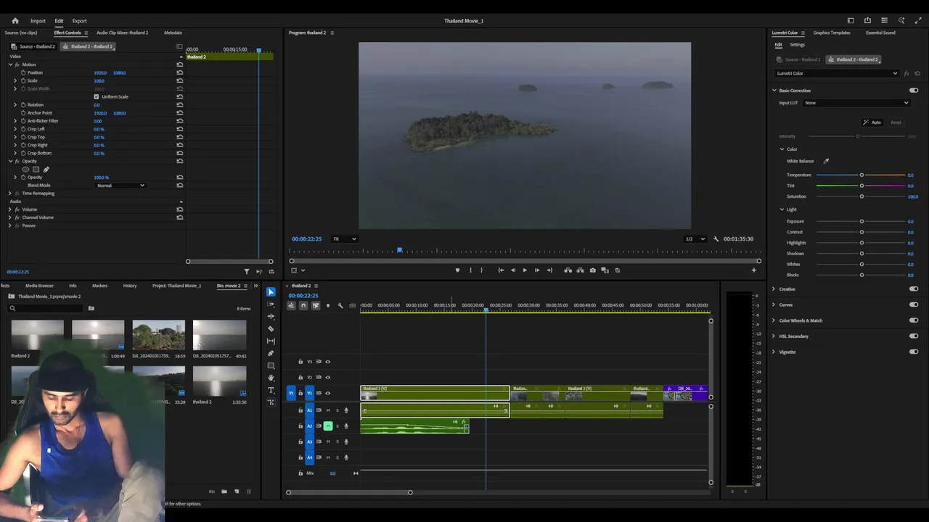
Task: Open the Export workspace tab
Action: [x=79, y=21]
